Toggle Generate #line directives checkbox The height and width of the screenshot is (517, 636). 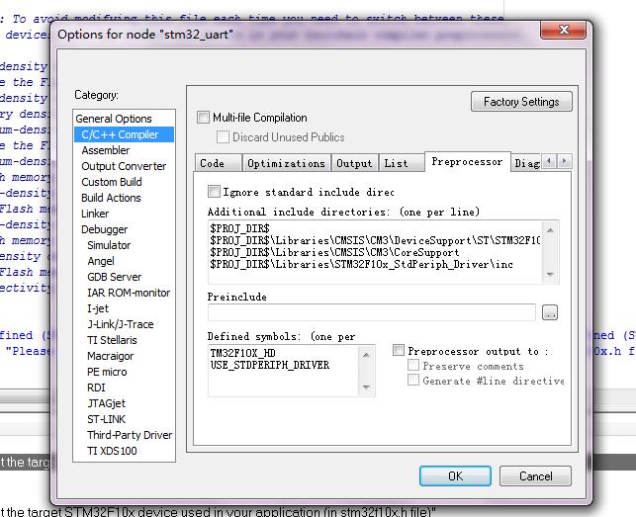tap(413, 380)
